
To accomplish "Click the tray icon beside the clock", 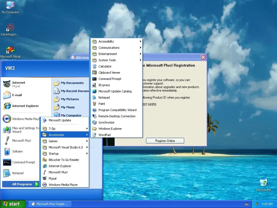I will click(x=257, y=204).
